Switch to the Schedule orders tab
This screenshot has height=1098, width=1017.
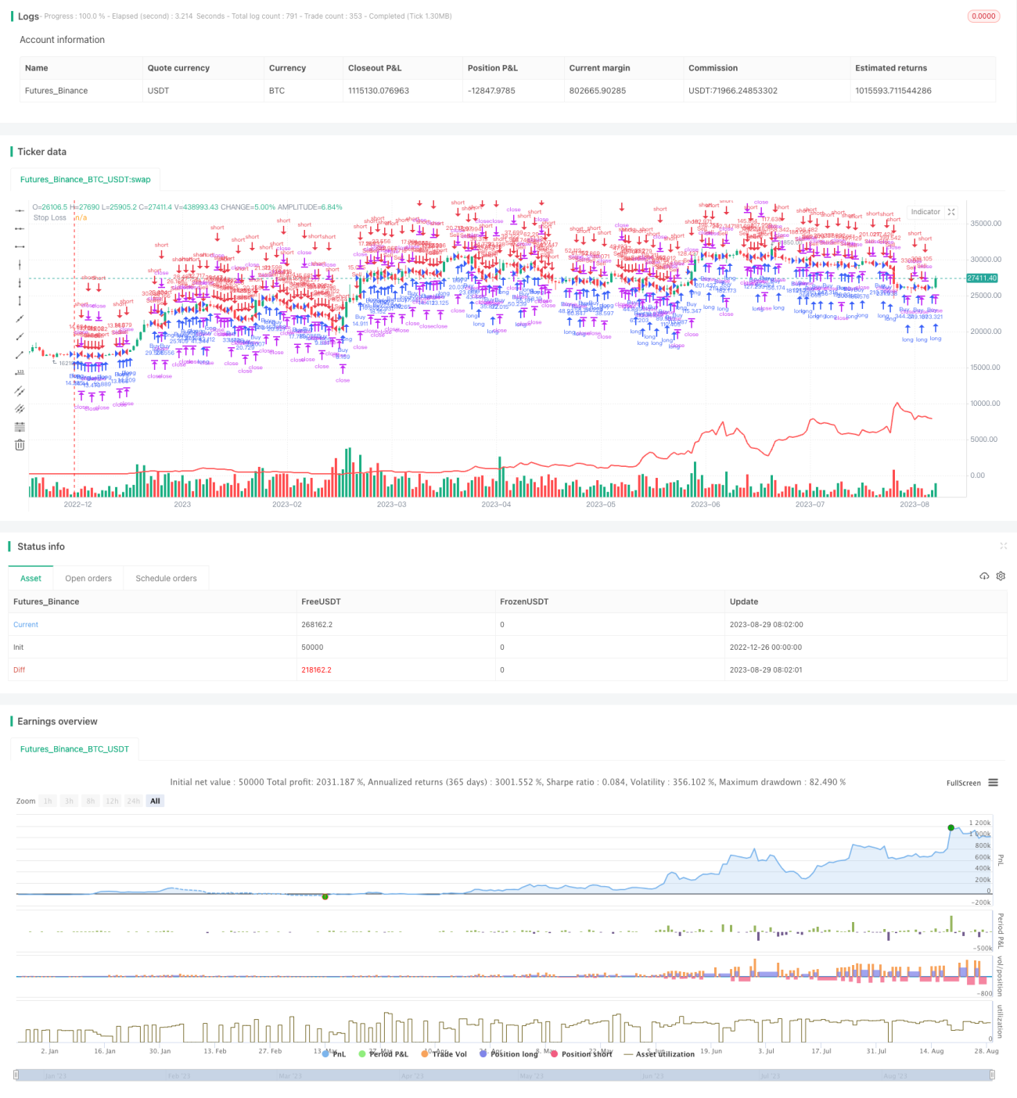click(166, 579)
